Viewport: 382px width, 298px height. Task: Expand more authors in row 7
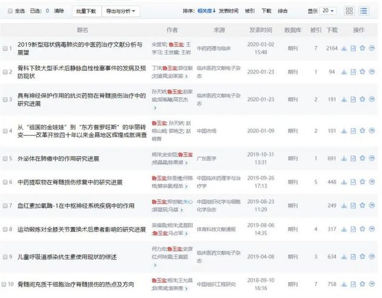181,210
